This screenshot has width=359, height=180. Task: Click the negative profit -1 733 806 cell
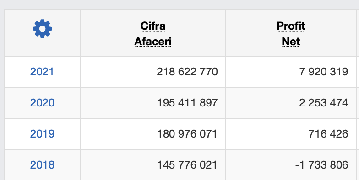click(291, 165)
